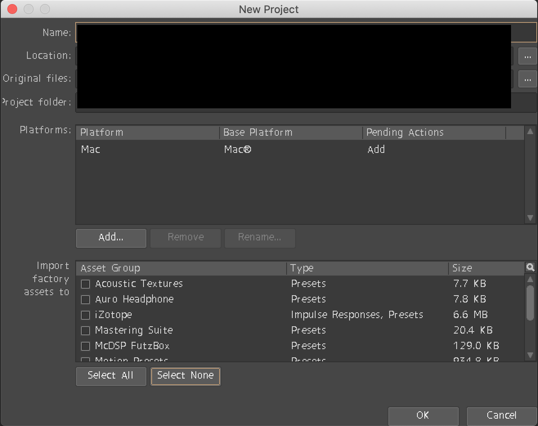Click the asset list scroll up arrow

pos(530,280)
